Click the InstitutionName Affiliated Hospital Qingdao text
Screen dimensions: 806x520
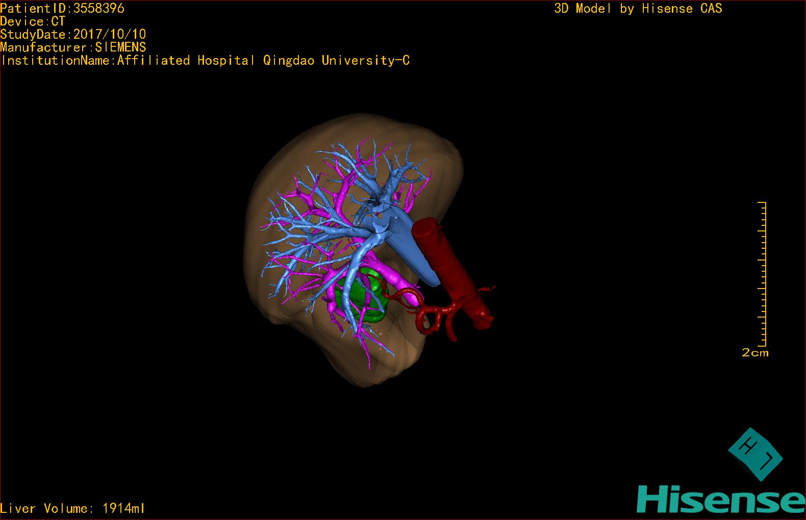[205, 60]
